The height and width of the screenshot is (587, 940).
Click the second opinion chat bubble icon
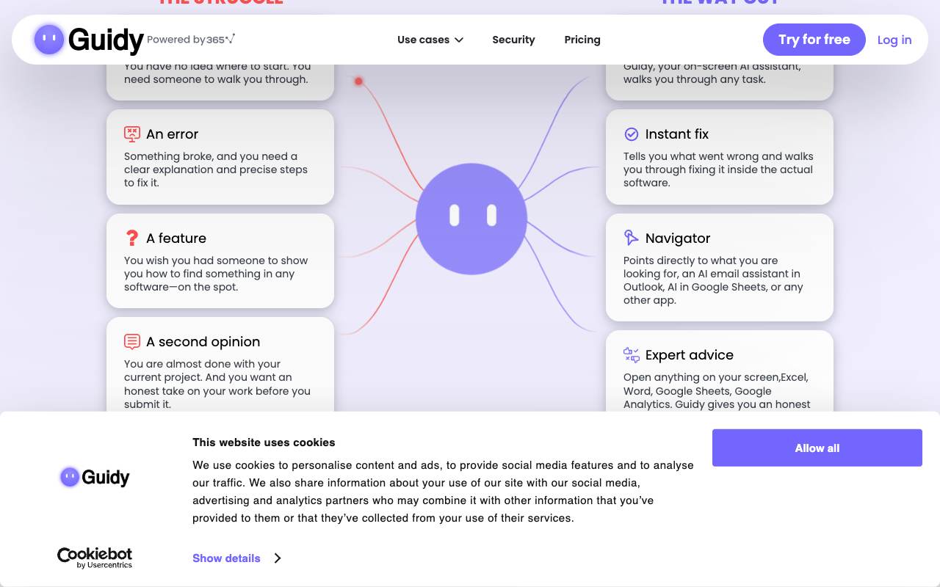coord(132,341)
